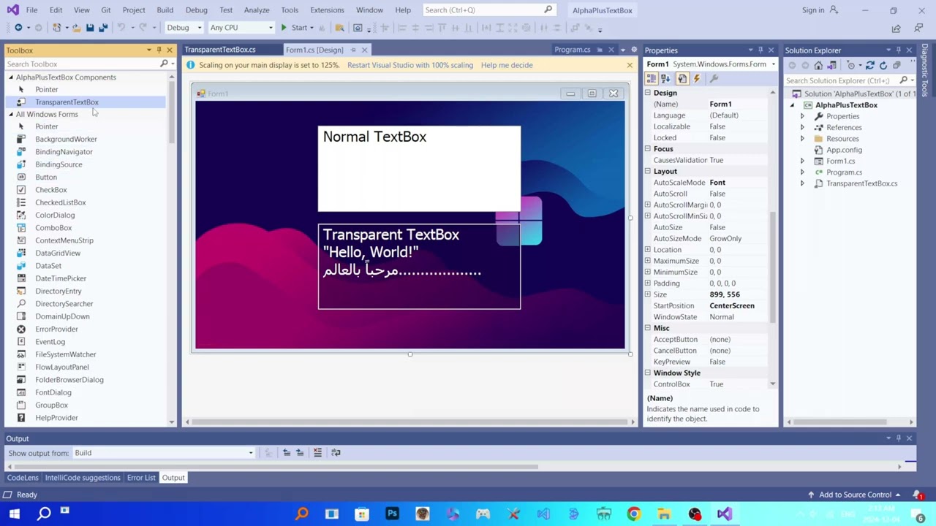936x526 pixels.
Task: Open Photoshop from the taskbar
Action: tap(392, 514)
